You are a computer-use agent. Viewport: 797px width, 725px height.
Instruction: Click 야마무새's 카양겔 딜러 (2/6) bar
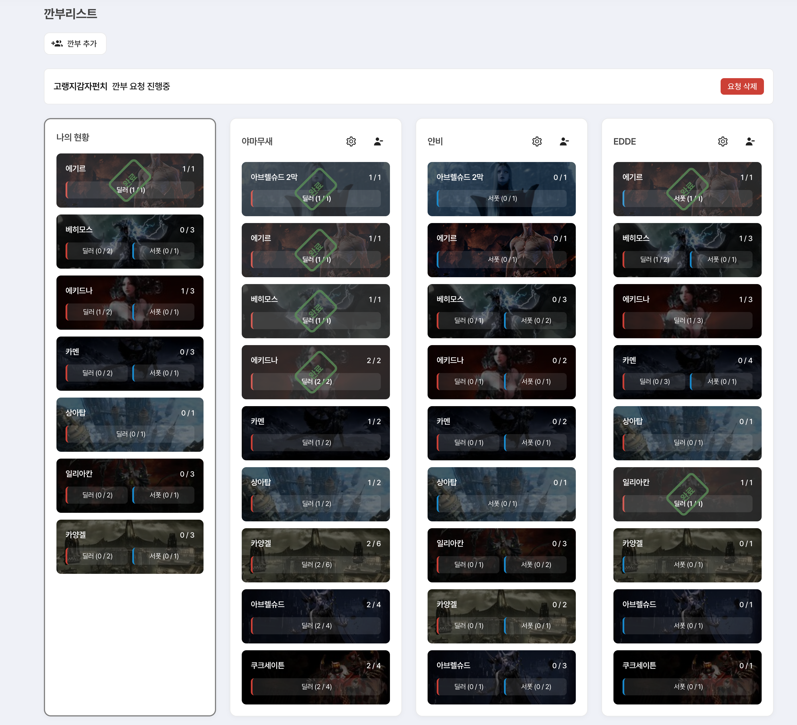(316, 564)
